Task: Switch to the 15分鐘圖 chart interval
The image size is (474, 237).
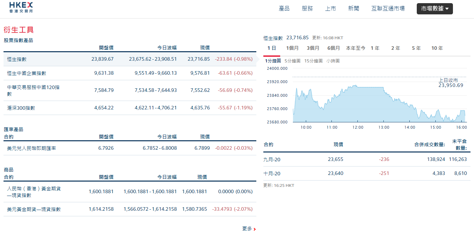Action: click(313, 61)
